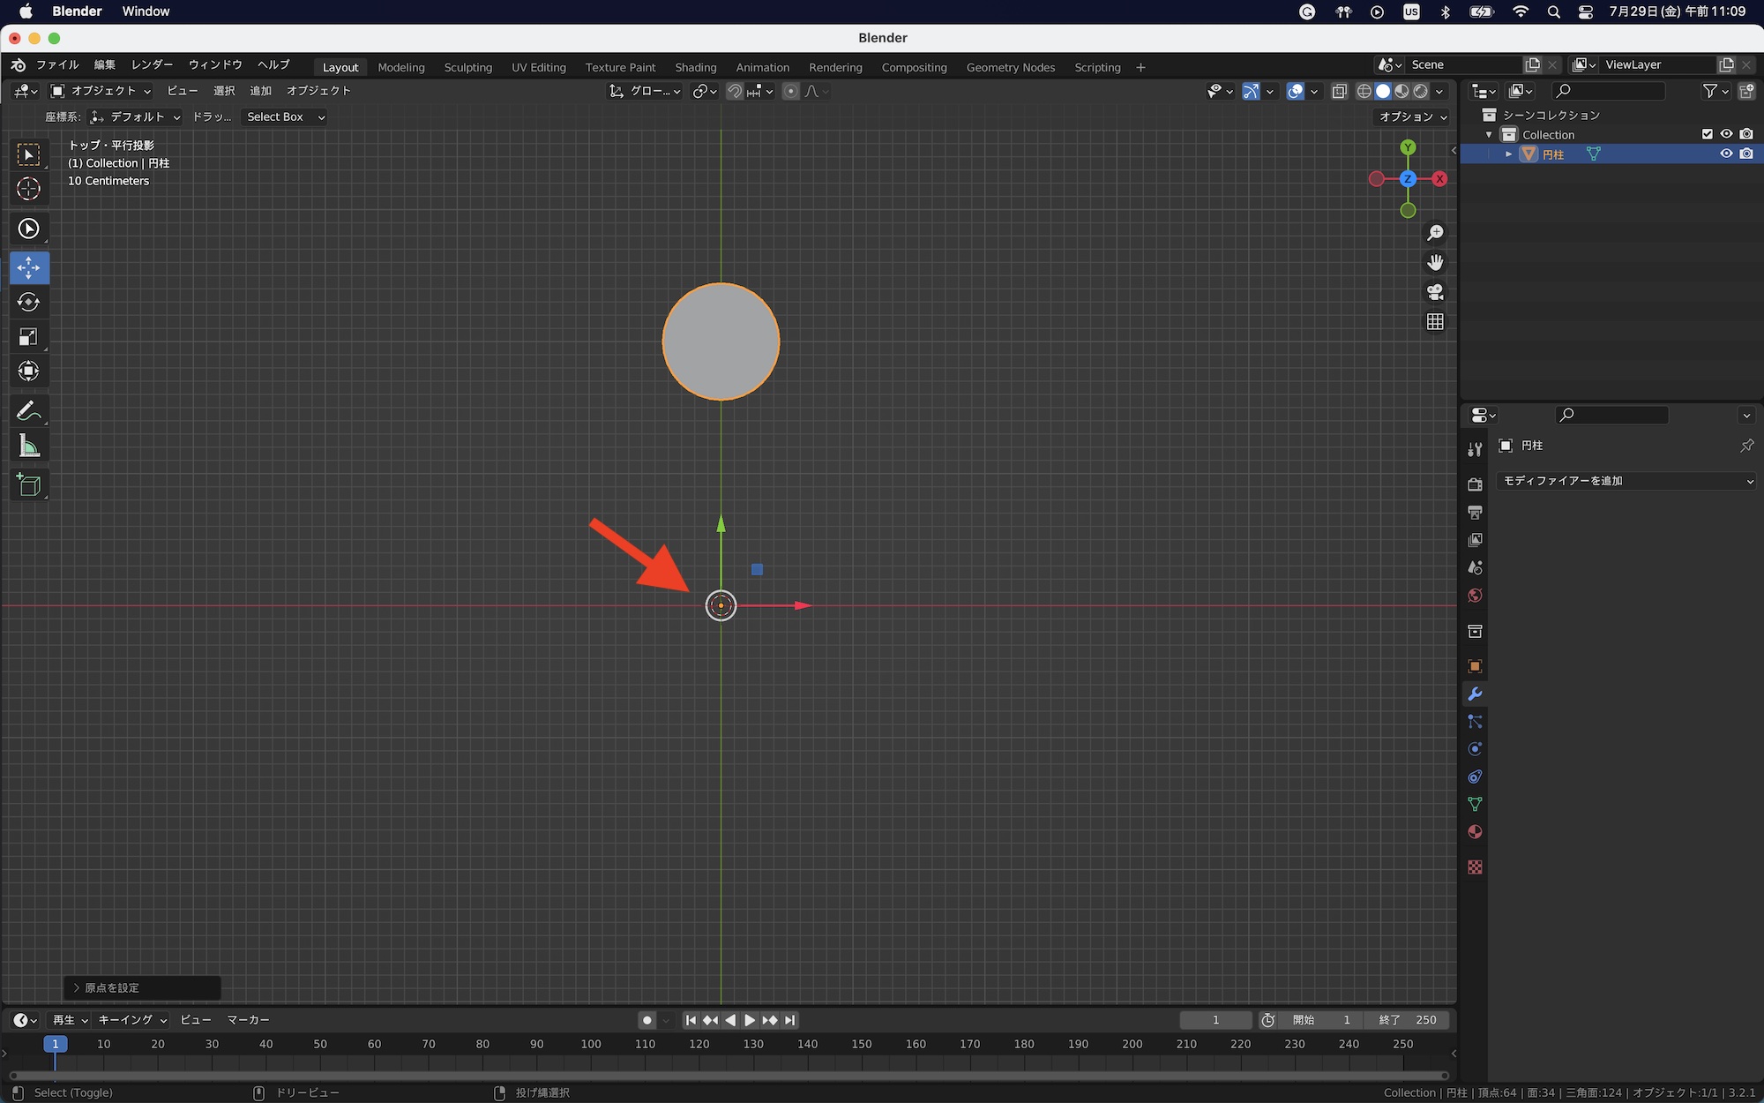Select the Scale tool
The width and height of the screenshot is (1764, 1103).
pyautogui.click(x=28, y=336)
